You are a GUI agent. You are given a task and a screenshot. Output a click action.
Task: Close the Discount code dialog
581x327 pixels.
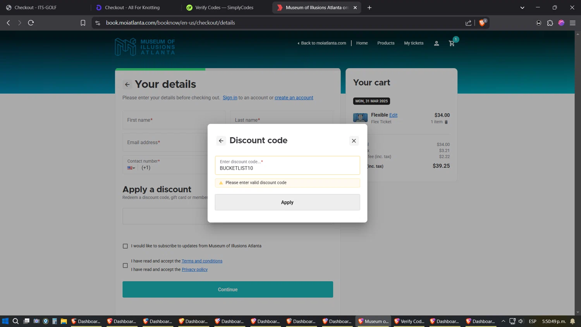[x=354, y=141]
